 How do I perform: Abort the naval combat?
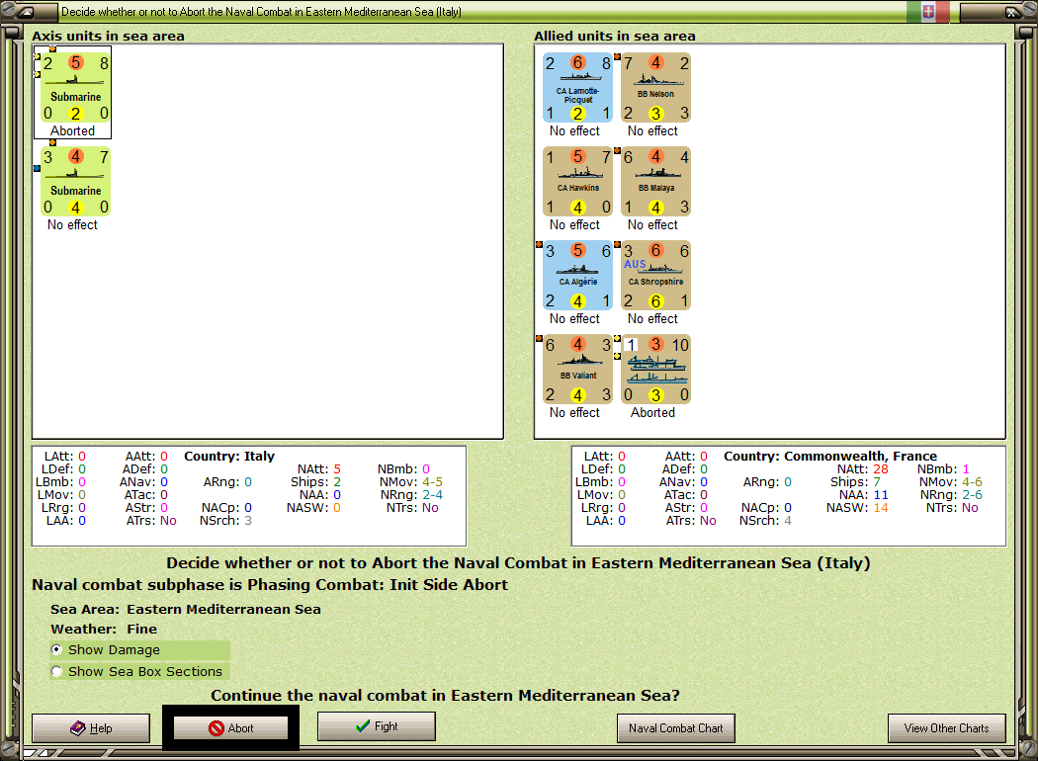pos(230,728)
